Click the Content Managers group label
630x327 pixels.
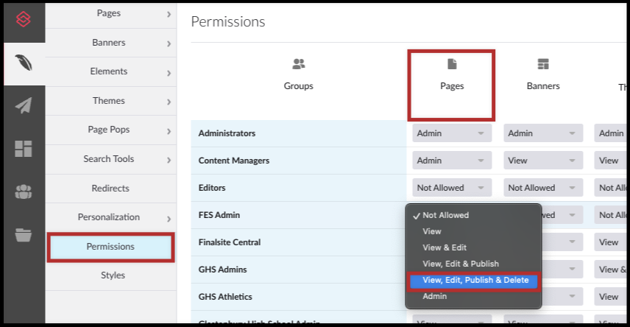234,161
